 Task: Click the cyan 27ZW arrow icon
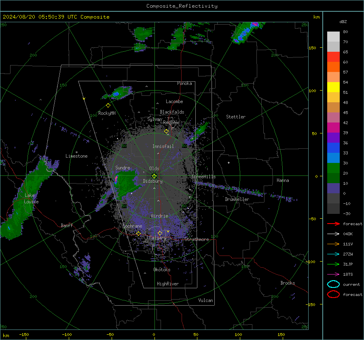point(333,254)
